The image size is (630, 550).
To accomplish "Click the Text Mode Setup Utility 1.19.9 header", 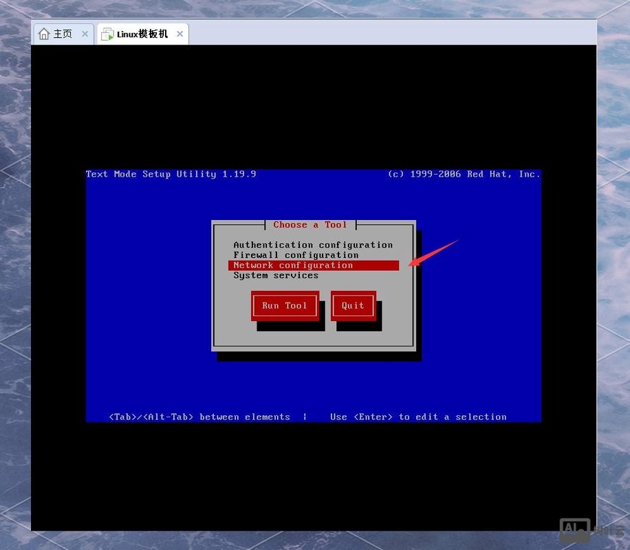I will pyautogui.click(x=171, y=175).
